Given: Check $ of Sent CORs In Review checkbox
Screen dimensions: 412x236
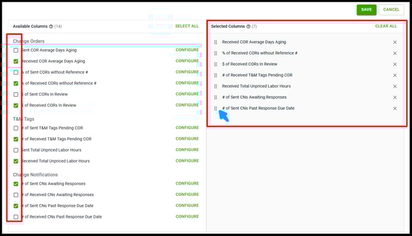Looking at the screenshot, I should [16, 94].
